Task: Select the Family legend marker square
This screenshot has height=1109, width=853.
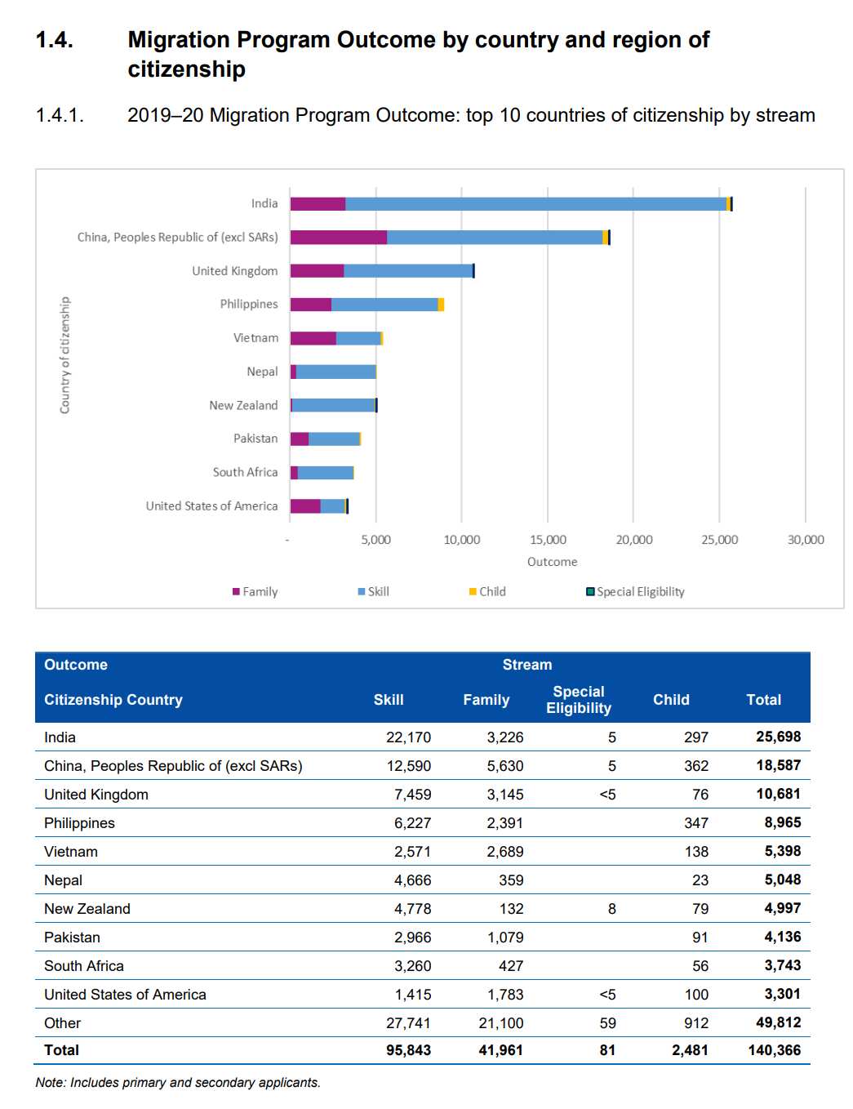Action: click(235, 591)
